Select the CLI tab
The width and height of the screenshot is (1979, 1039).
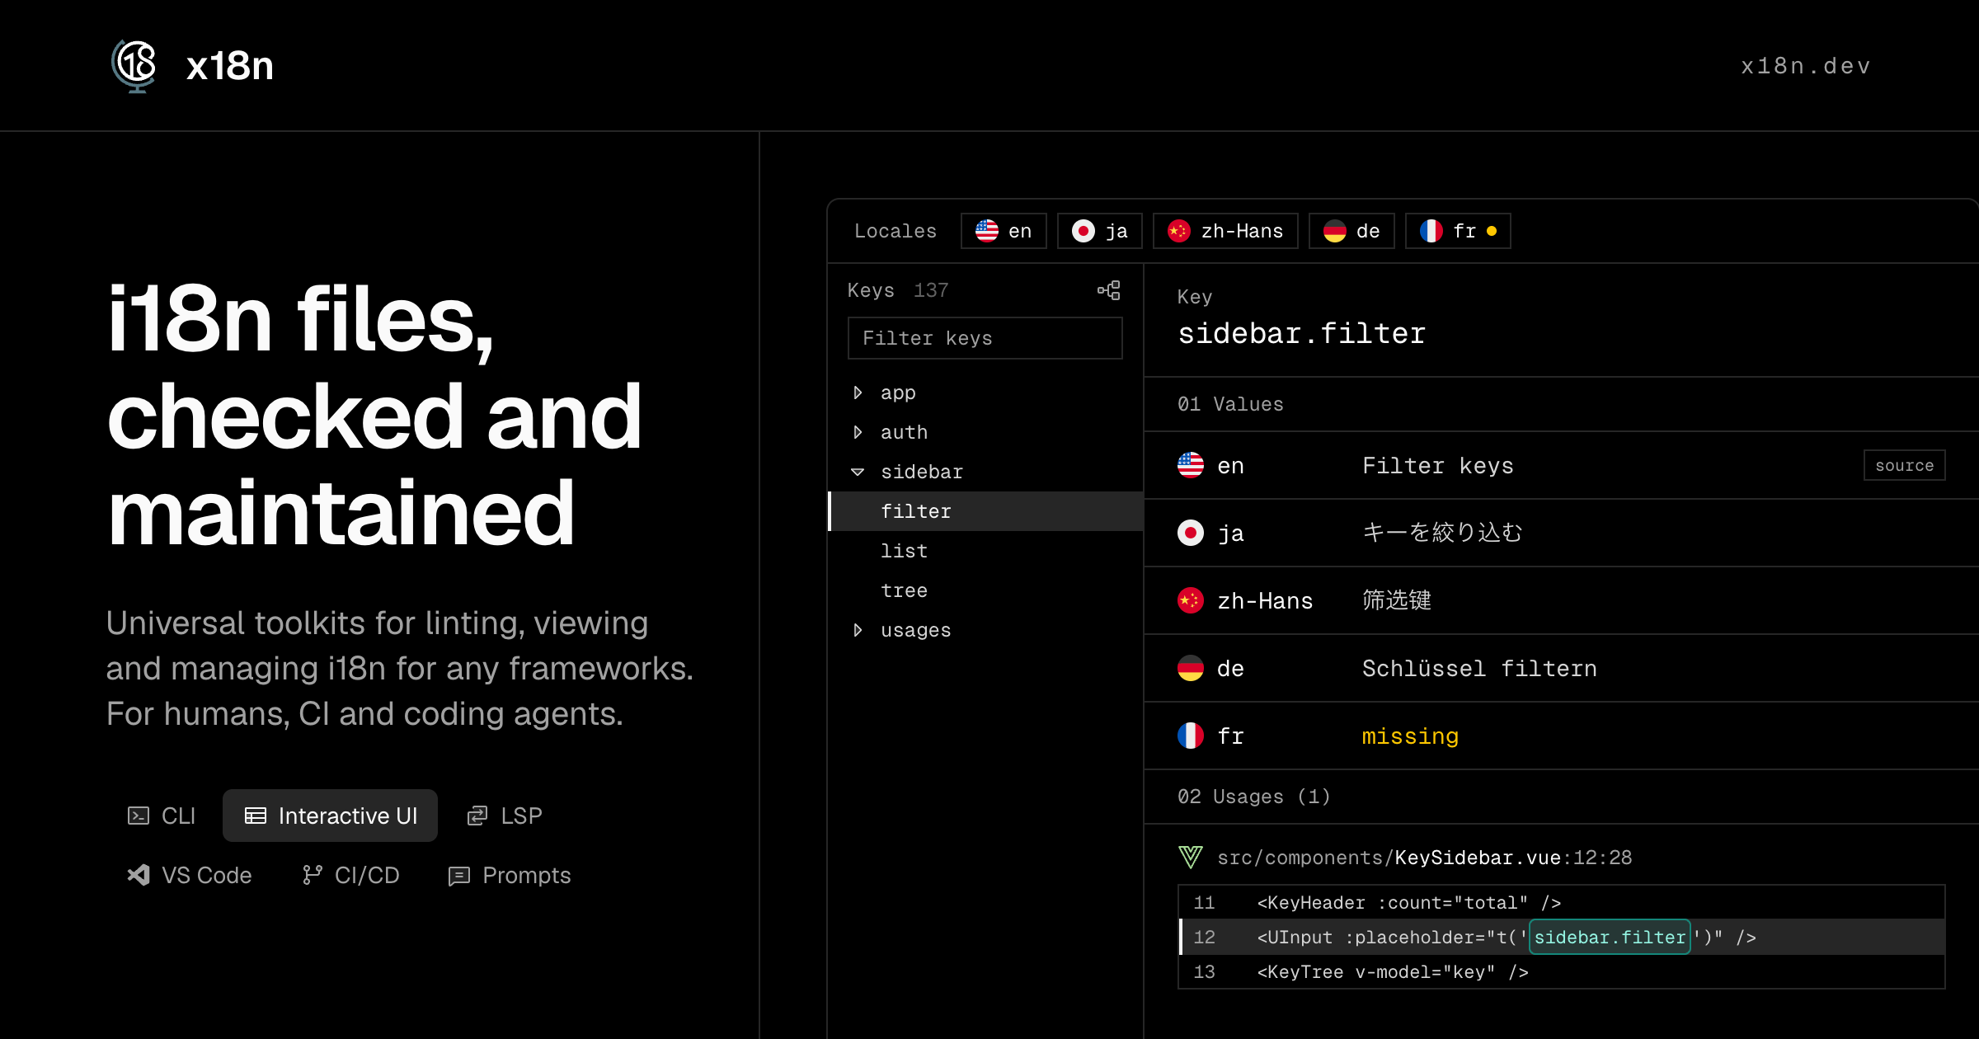tap(162, 816)
